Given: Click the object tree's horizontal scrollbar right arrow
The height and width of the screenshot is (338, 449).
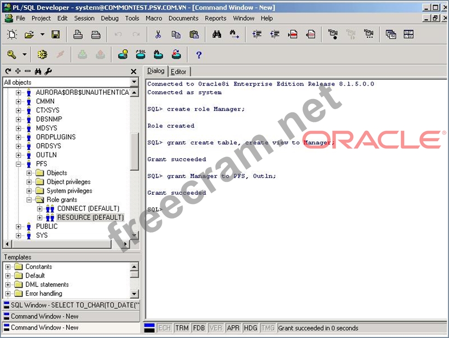Looking at the screenshot, I should click(x=125, y=244).
